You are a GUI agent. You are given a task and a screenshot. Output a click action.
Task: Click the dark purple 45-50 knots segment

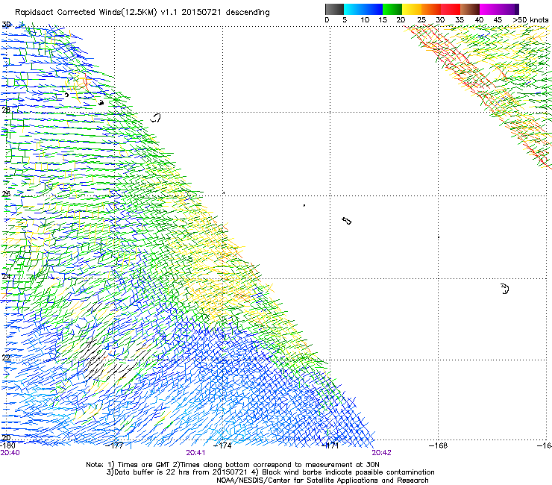click(x=509, y=9)
